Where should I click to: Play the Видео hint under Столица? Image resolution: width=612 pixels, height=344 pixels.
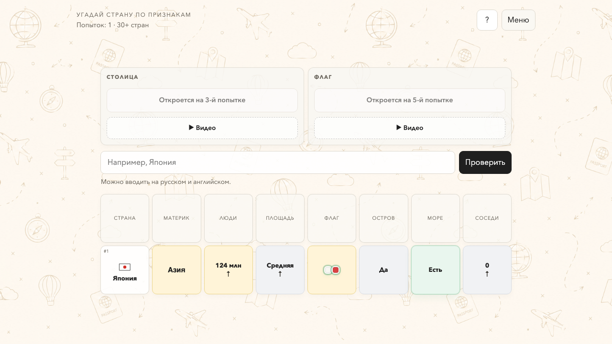click(x=202, y=128)
